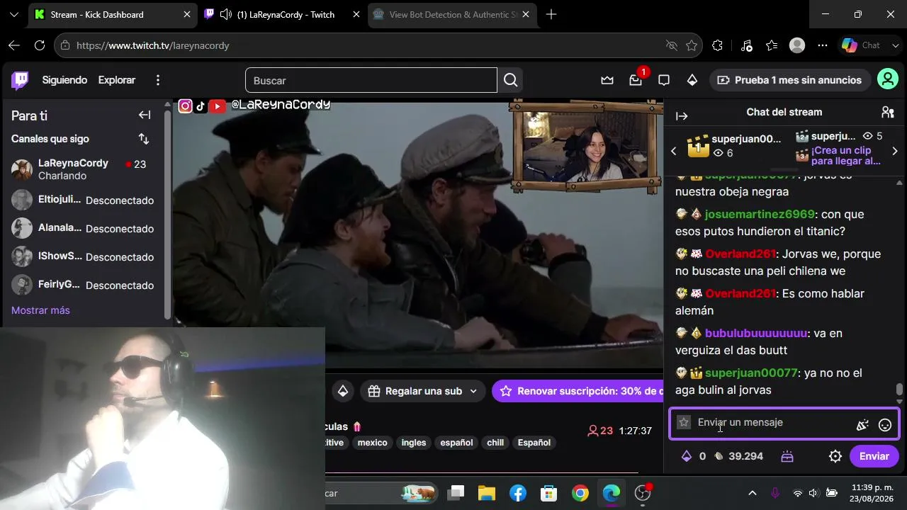Click the cheer Bits button beside Regalar una sub
The image size is (907, 510).
(x=343, y=391)
